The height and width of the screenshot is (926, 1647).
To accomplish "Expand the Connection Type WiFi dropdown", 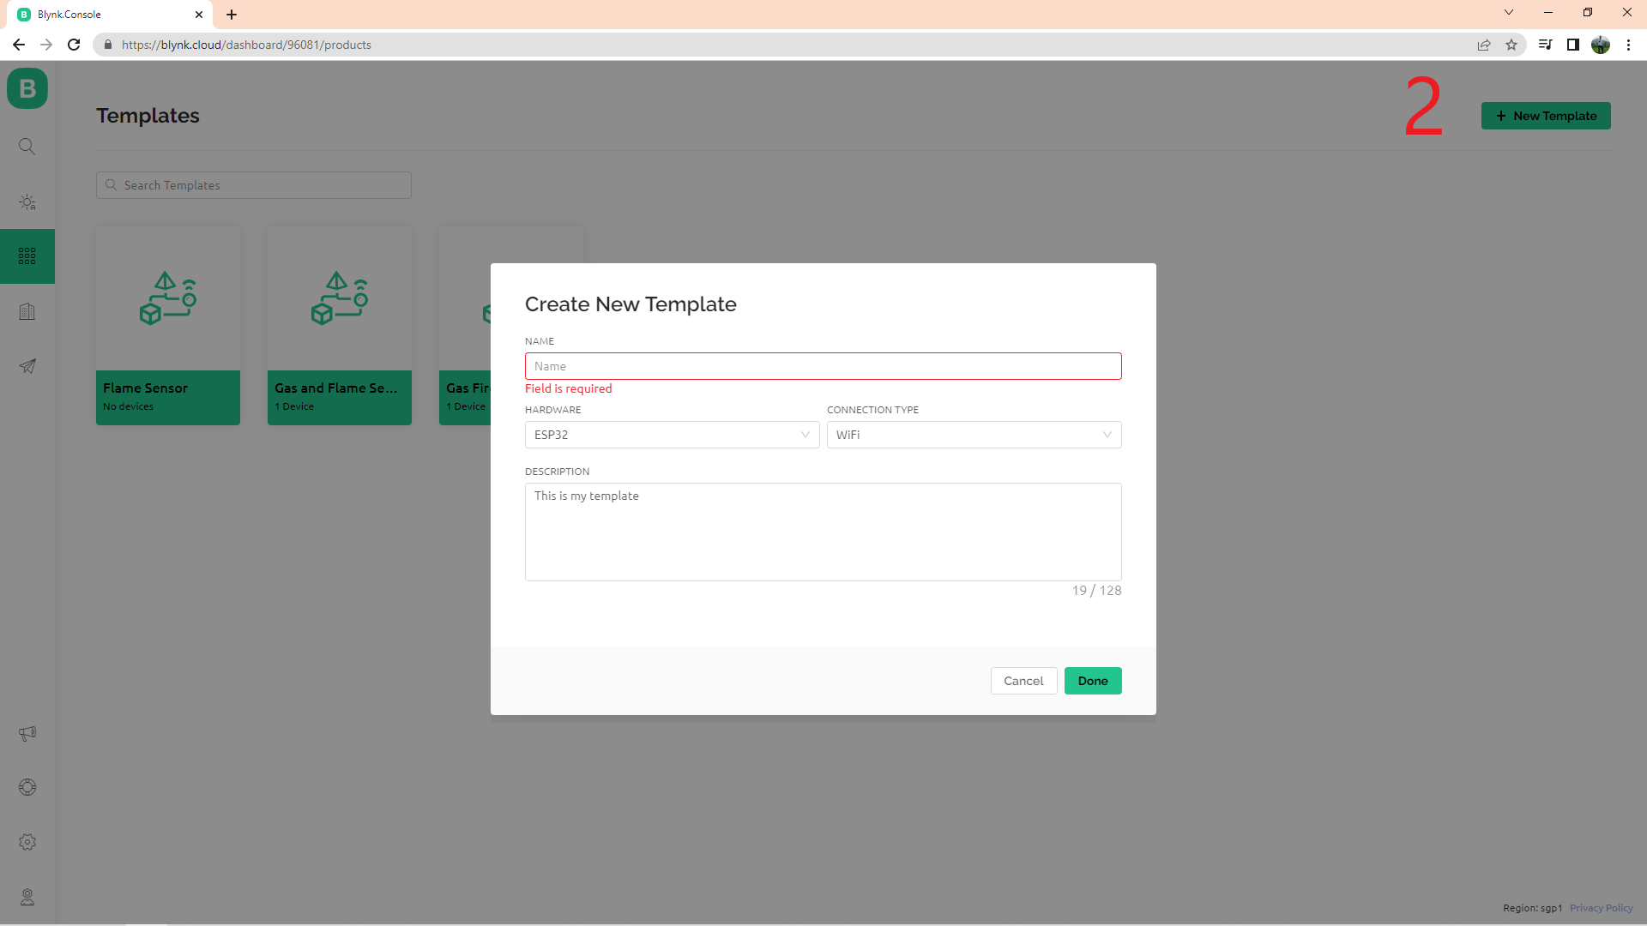I will click(x=974, y=435).
